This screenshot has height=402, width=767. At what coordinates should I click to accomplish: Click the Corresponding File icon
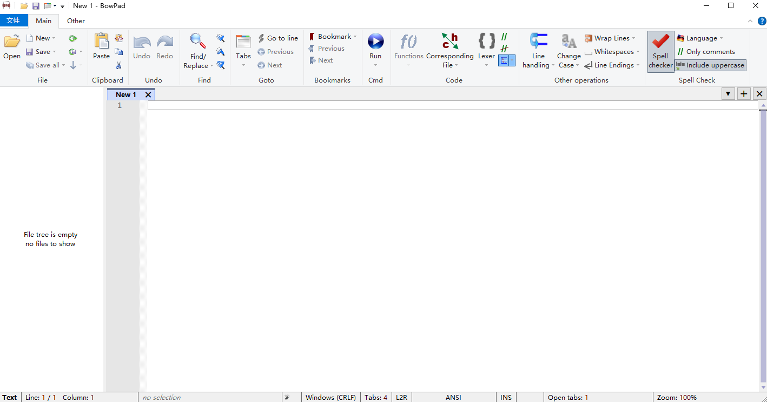pyautogui.click(x=449, y=42)
